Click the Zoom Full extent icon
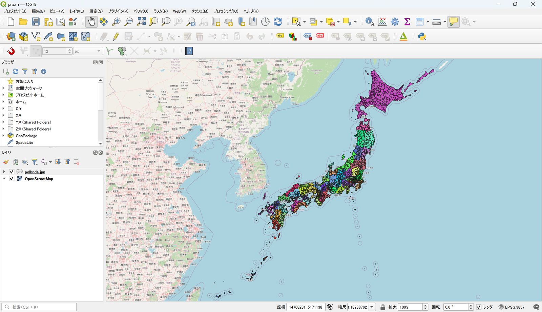 click(141, 22)
